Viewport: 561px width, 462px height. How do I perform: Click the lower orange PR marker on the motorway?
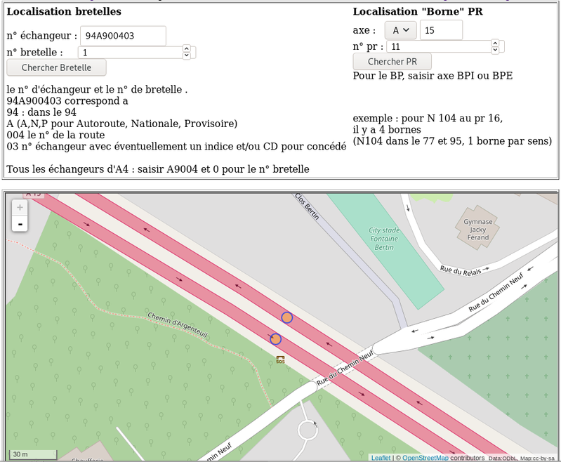coord(275,339)
